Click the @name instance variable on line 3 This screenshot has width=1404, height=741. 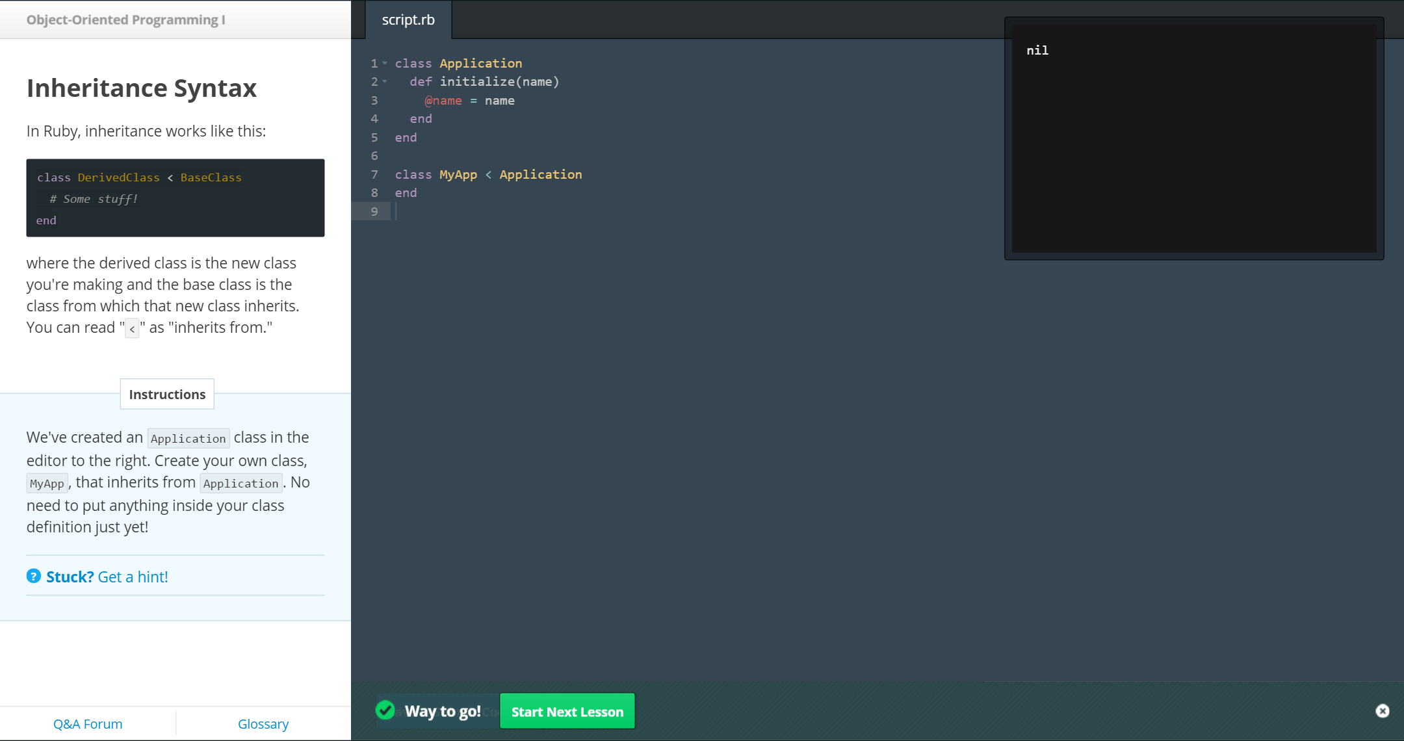coord(443,101)
